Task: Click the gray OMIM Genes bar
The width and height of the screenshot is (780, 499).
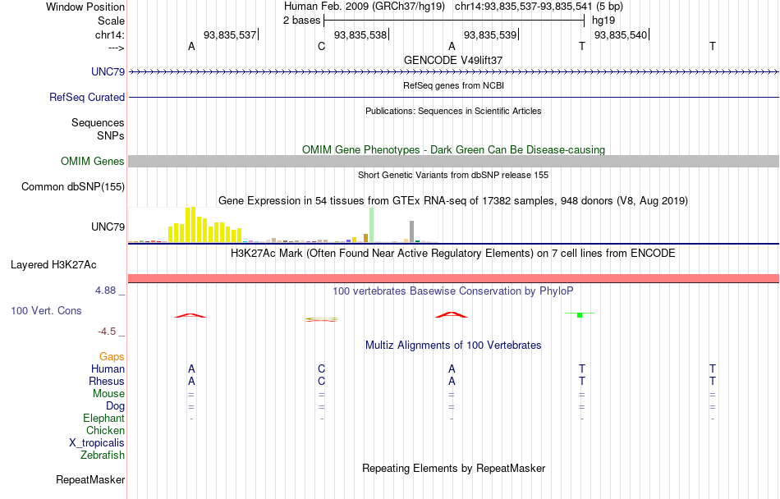Action: pyautogui.click(x=453, y=161)
